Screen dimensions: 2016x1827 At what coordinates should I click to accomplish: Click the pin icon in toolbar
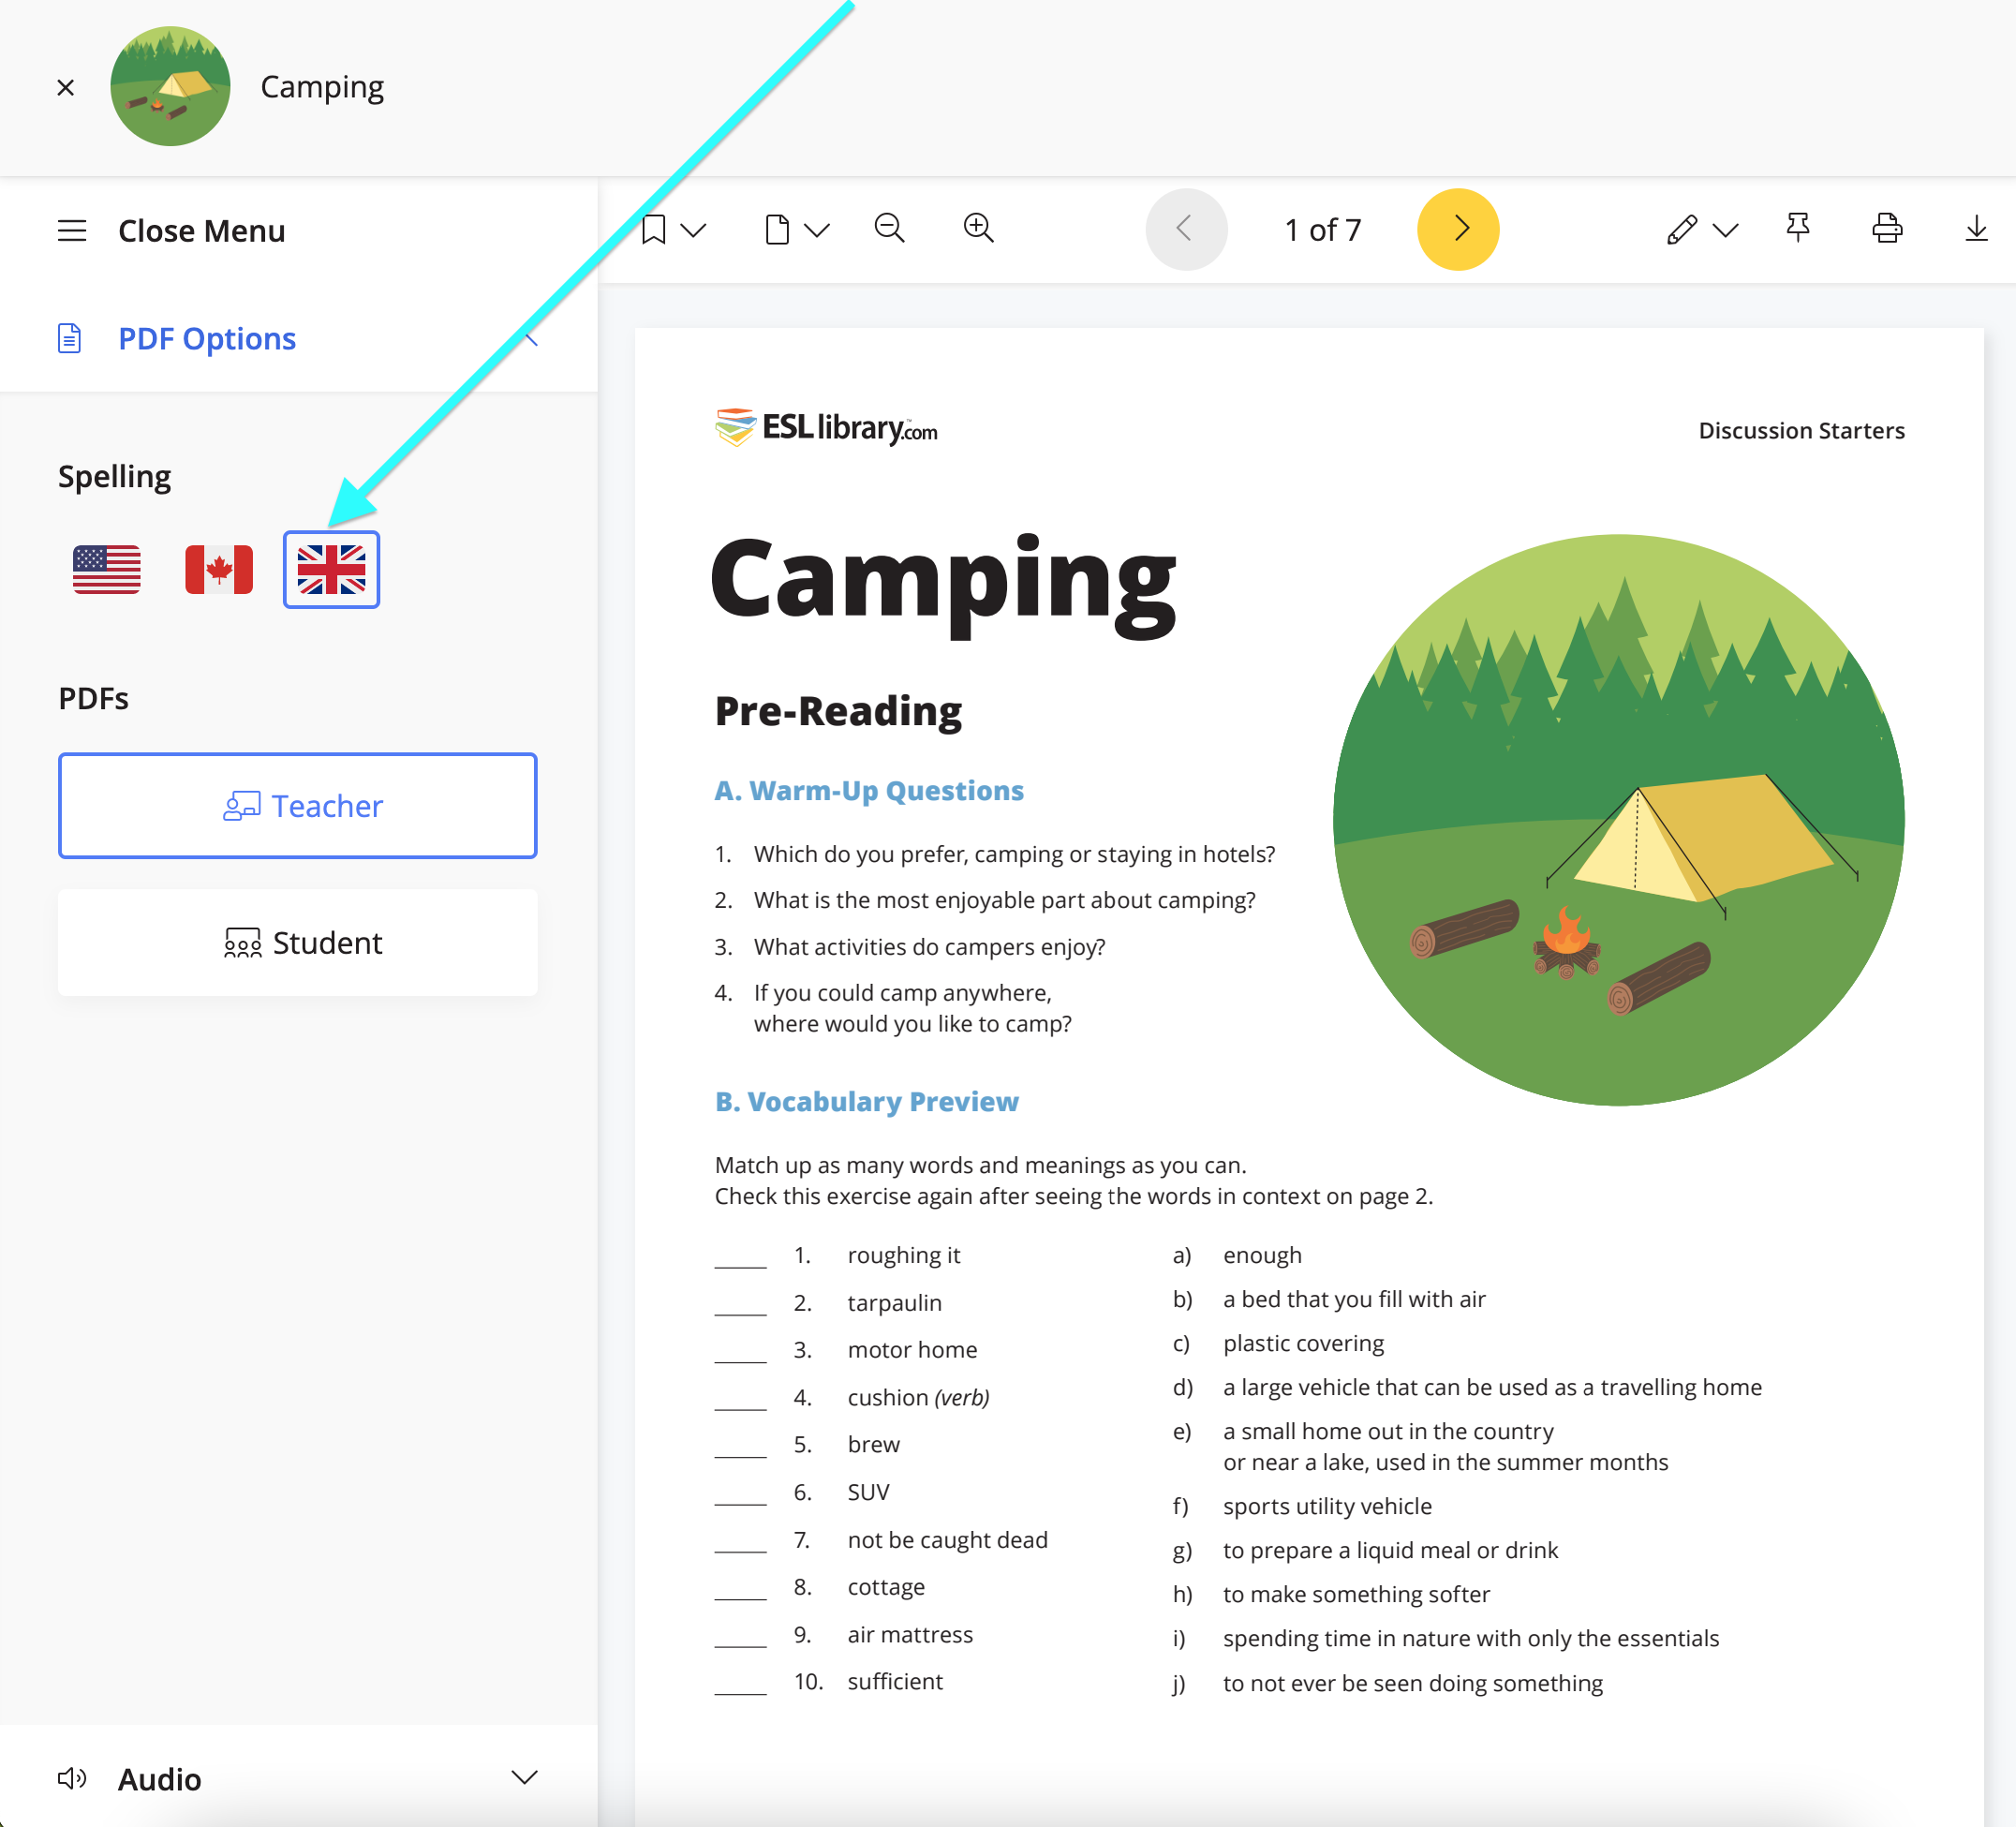tap(1797, 229)
